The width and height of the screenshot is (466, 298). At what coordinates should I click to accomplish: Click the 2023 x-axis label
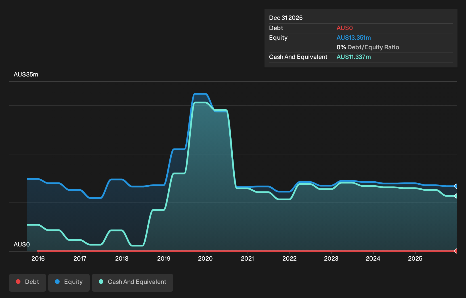pyautogui.click(x=331, y=259)
